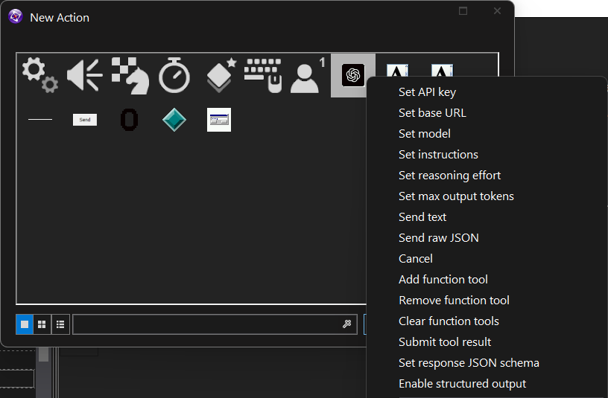
Task: Choose 'Submit tool result' menu entry
Action: coord(445,342)
